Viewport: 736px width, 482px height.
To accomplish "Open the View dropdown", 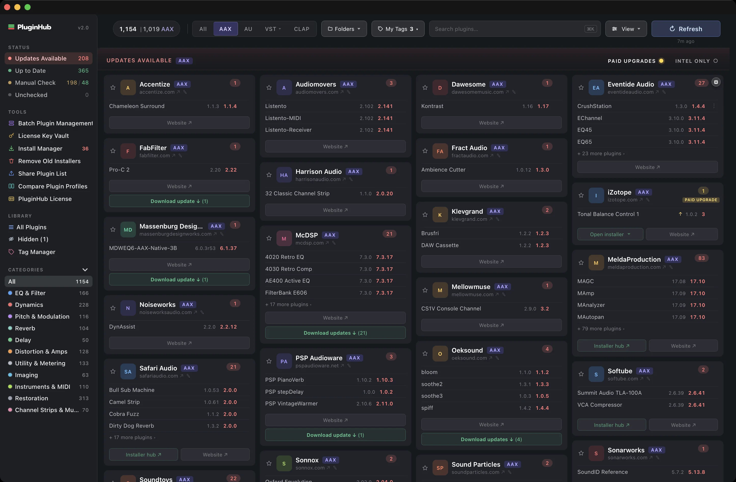I will pyautogui.click(x=626, y=29).
